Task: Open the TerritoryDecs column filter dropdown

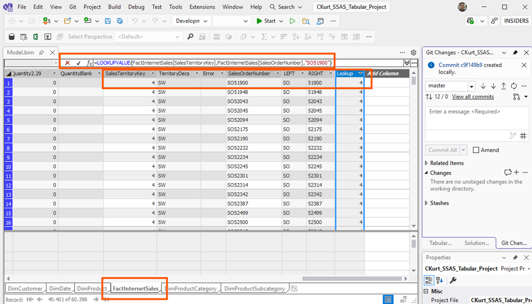Action: (196, 74)
